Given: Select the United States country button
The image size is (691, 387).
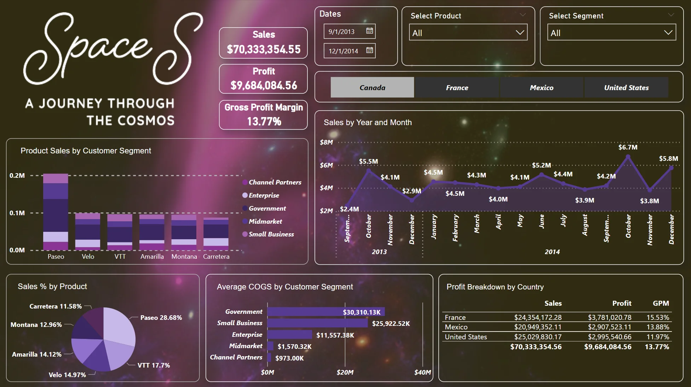Looking at the screenshot, I should click(x=626, y=88).
